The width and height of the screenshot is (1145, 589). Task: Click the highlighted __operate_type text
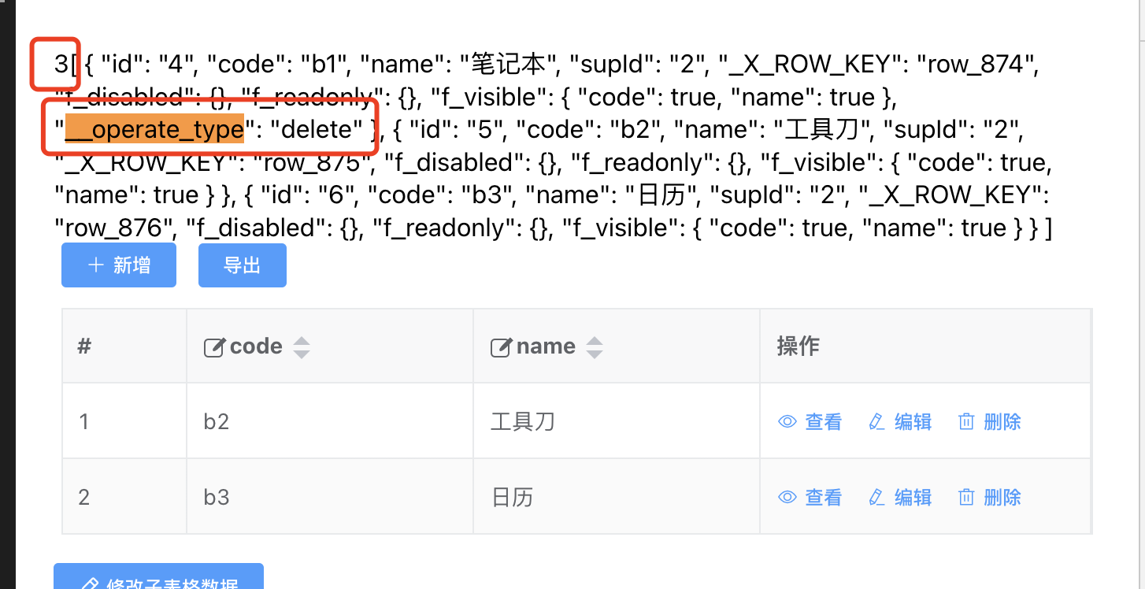tap(154, 129)
